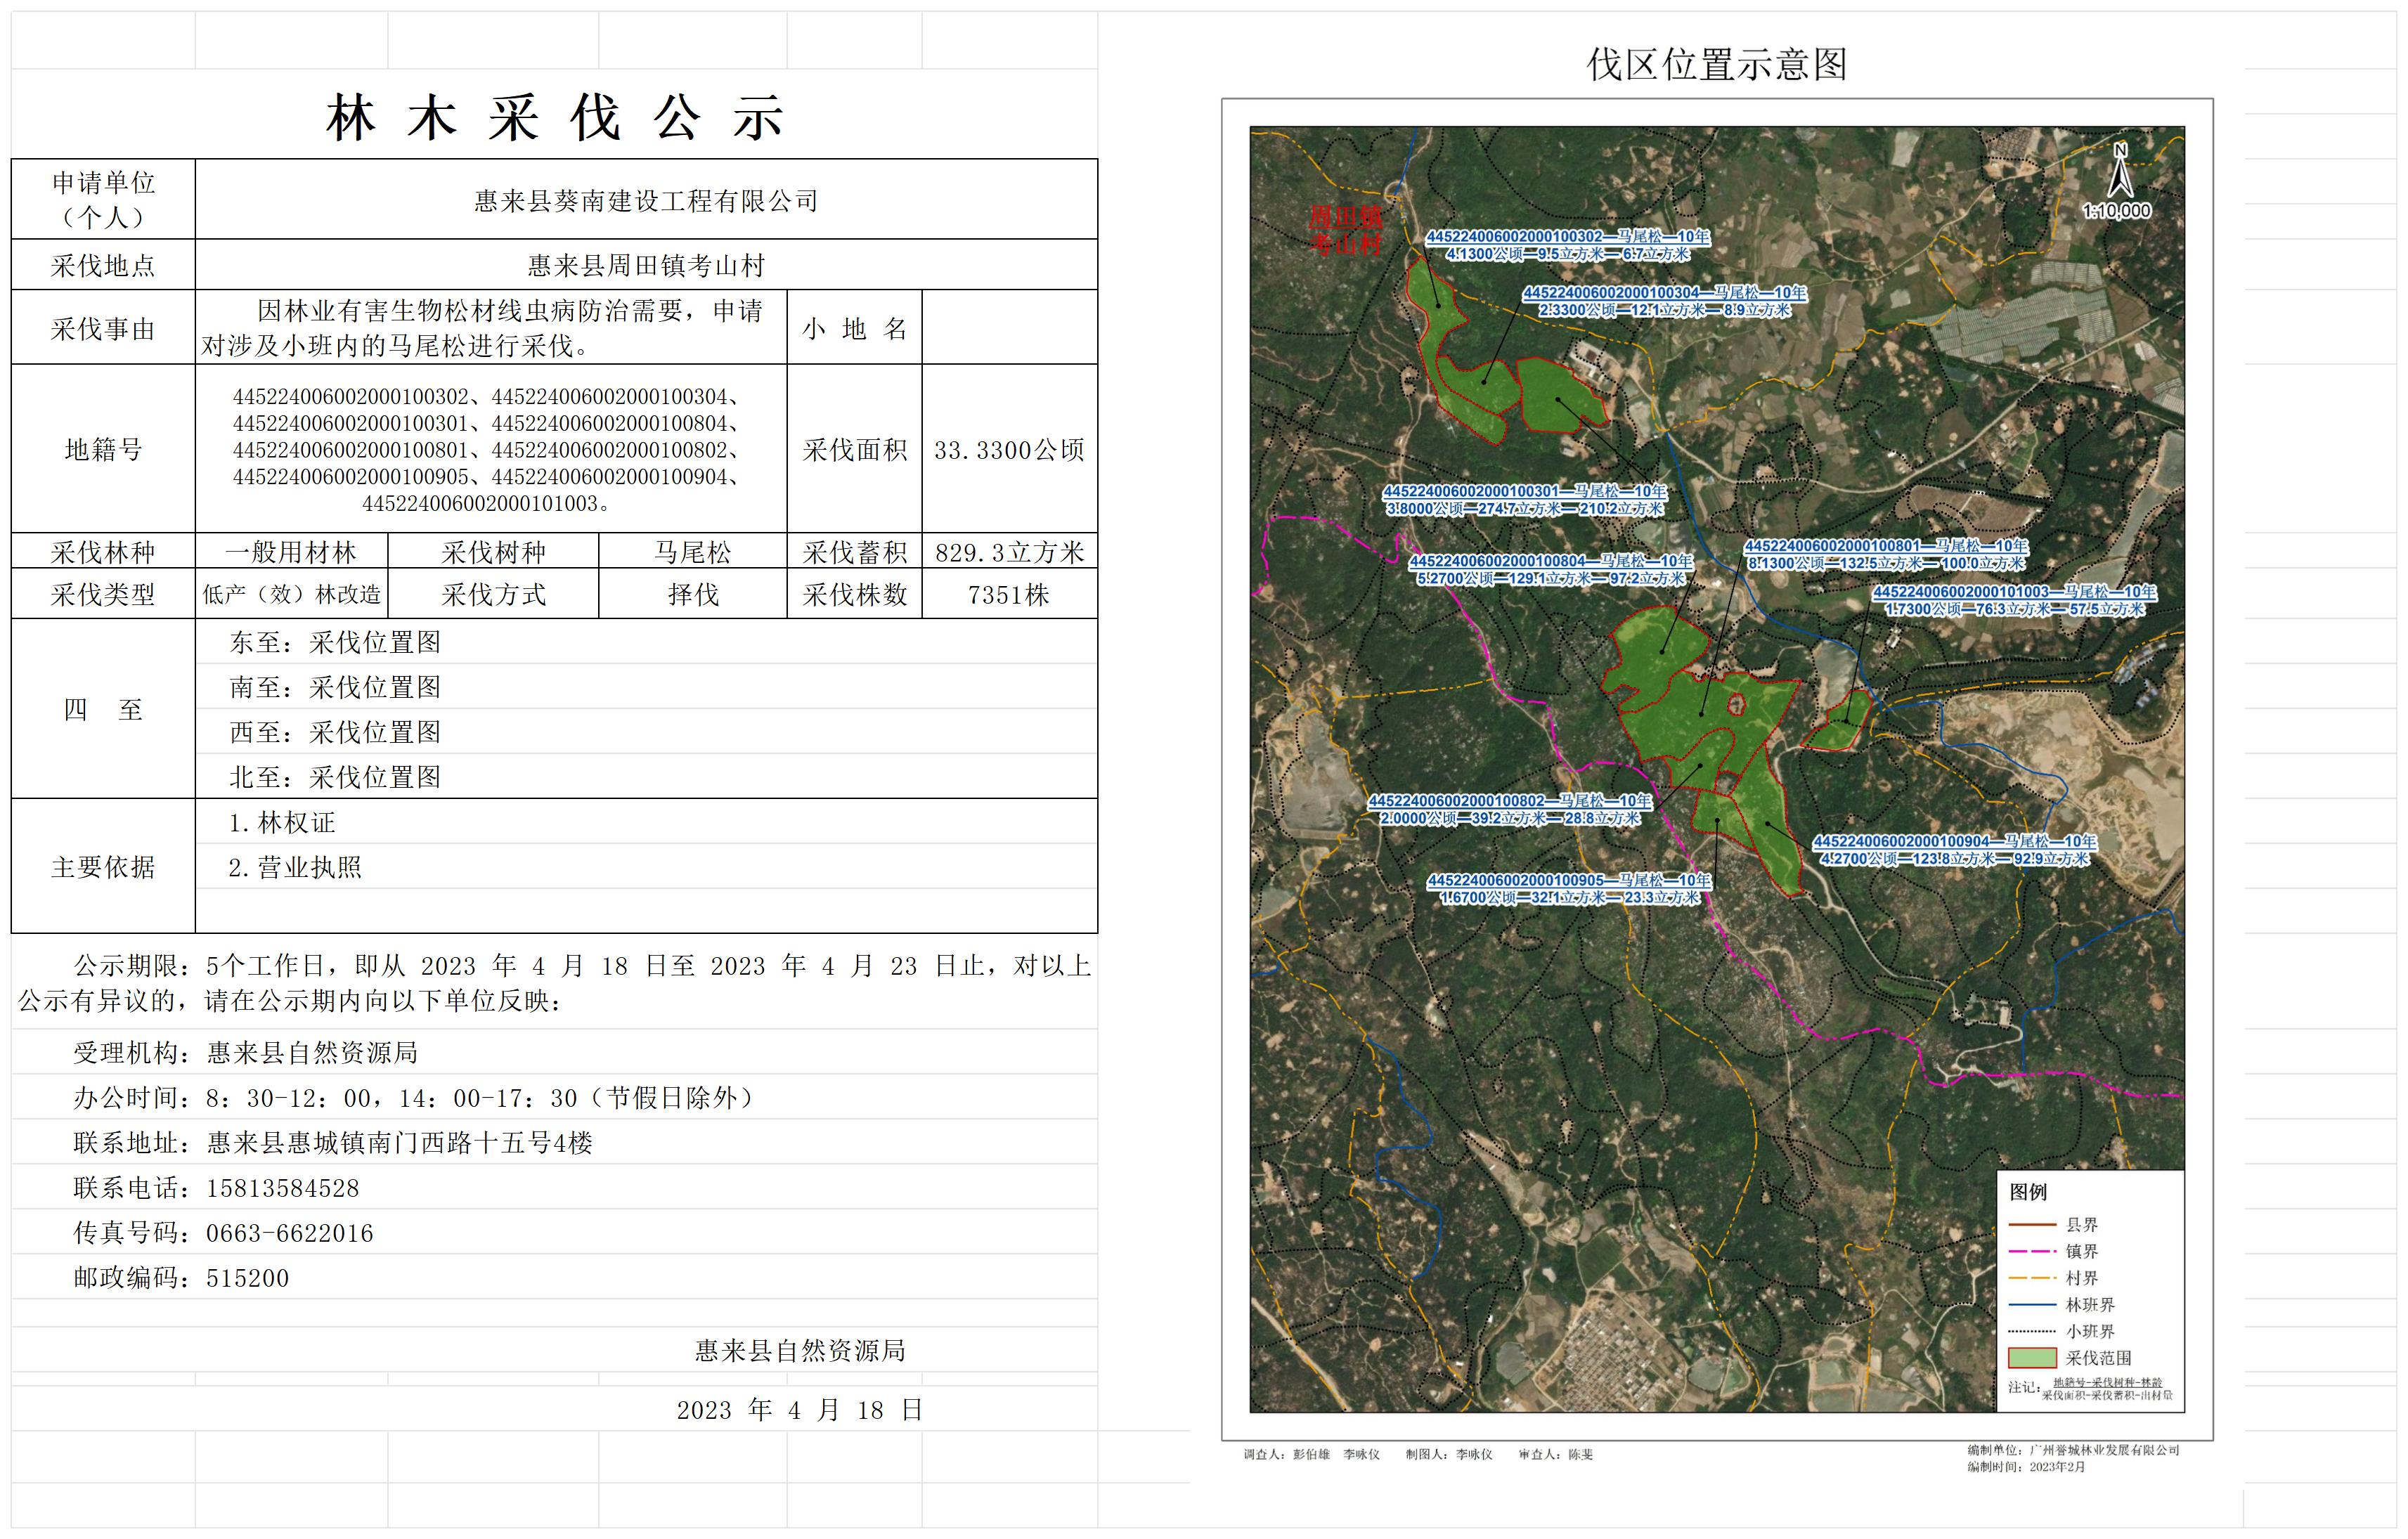Select the 1:10,000 scale text
This screenshot has width=2408, height=1539.
[x=2117, y=211]
